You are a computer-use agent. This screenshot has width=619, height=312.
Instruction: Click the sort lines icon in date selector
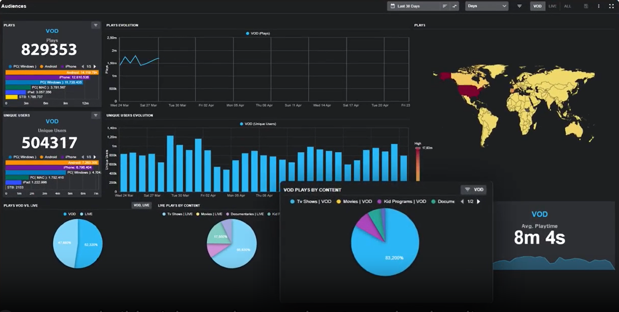[445, 6]
